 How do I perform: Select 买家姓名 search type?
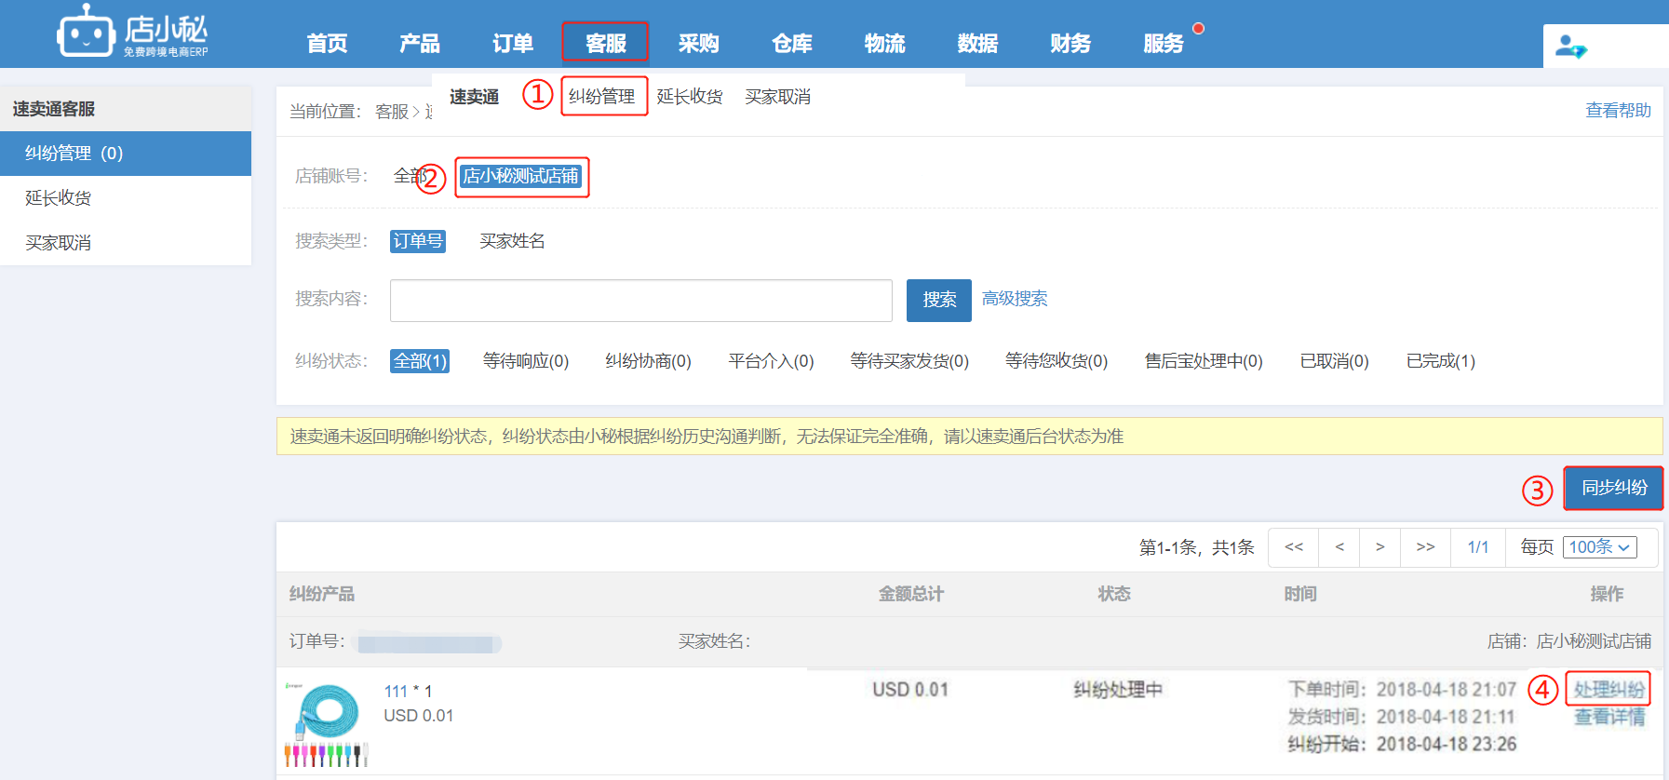pyautogui.click(x=512, y=241)
